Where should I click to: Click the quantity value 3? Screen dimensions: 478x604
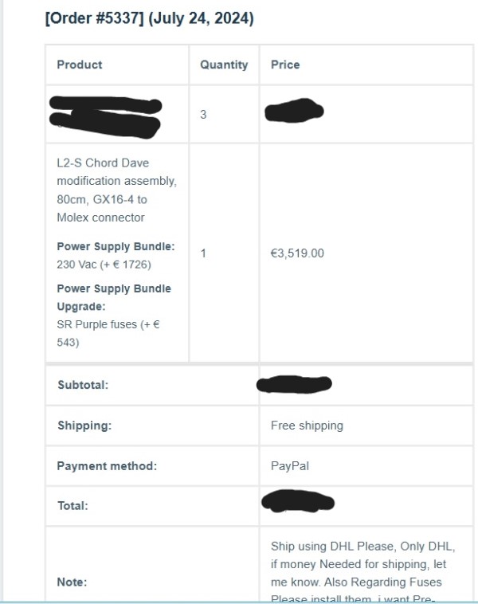point(203,115)
